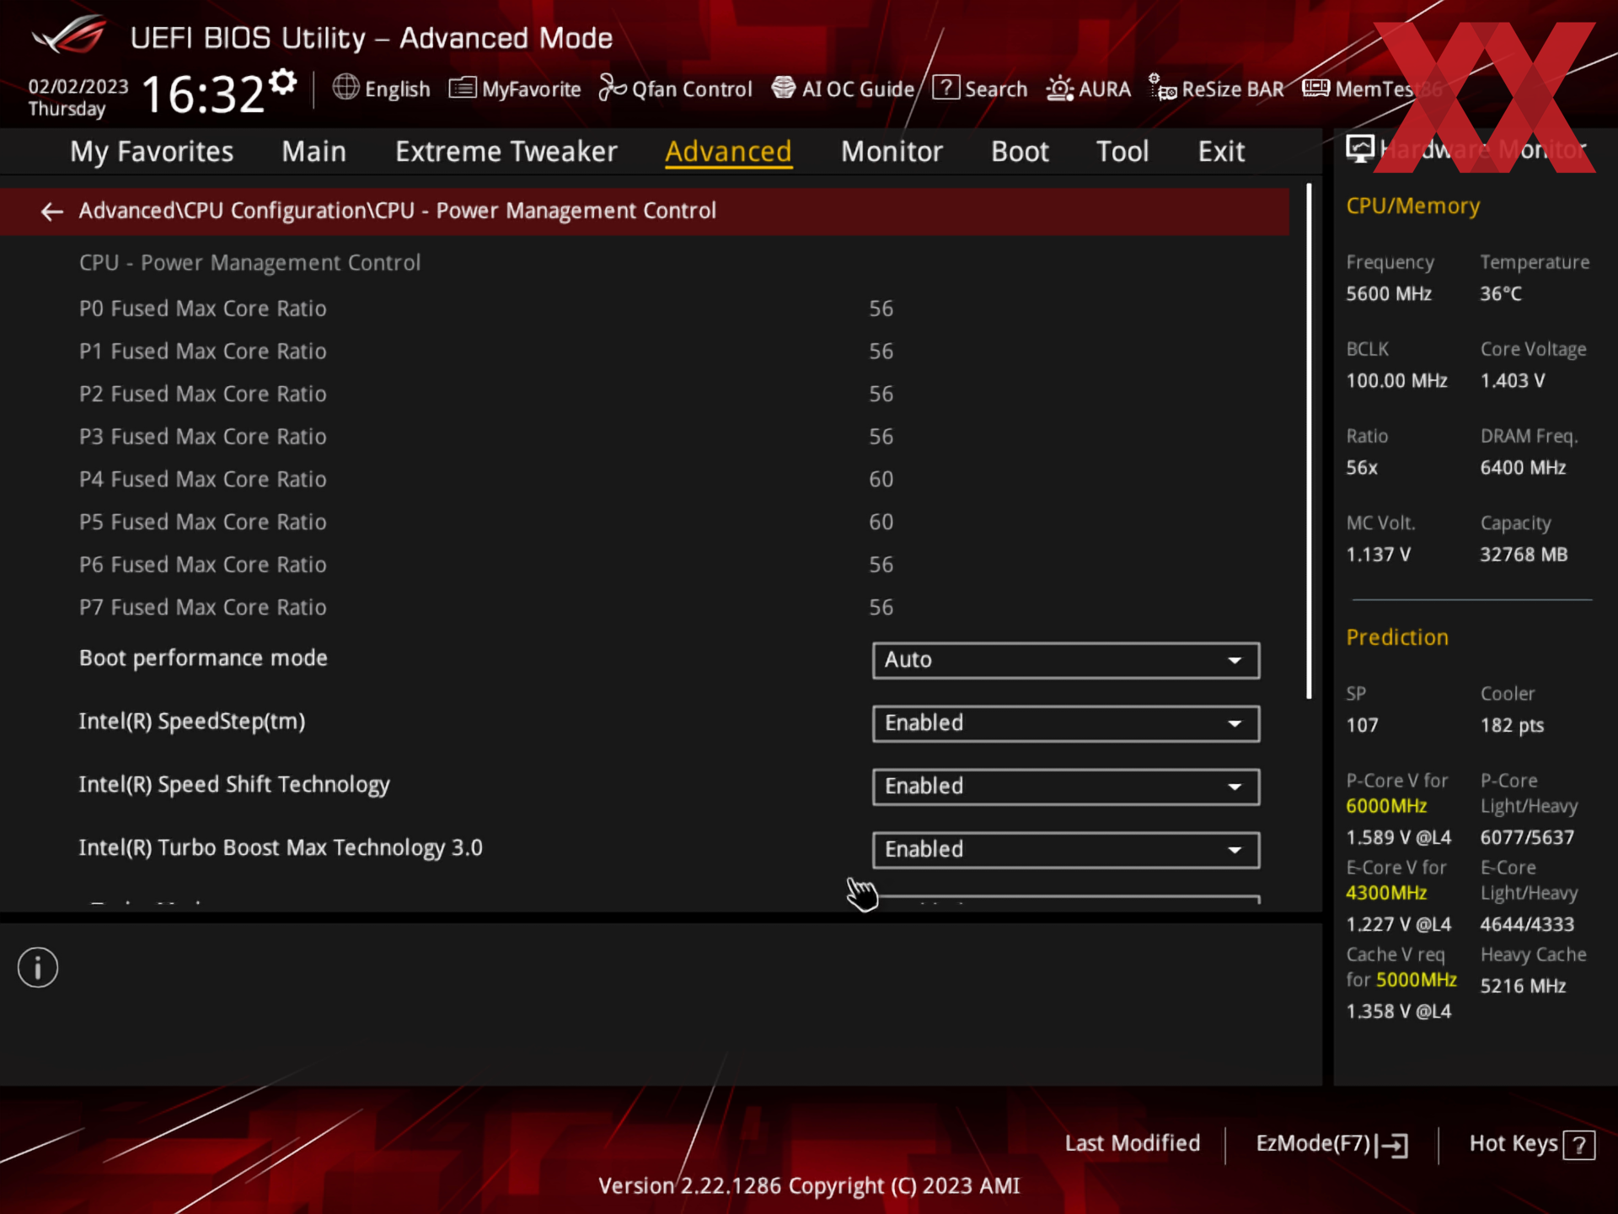Switch to Extreme Tweaker tab

tap(506, 152)
